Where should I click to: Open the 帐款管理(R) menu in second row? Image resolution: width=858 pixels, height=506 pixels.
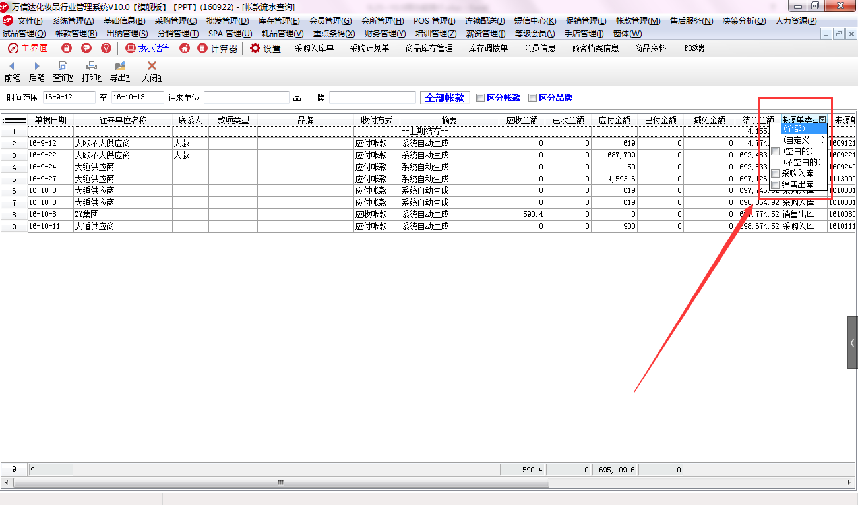(76, 33)
